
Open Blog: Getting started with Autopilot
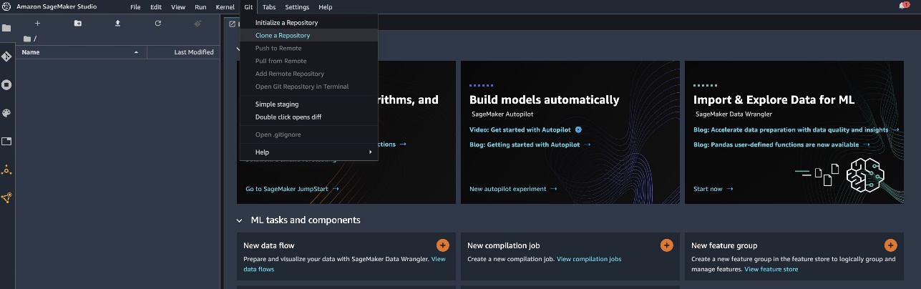click(530, 144)
